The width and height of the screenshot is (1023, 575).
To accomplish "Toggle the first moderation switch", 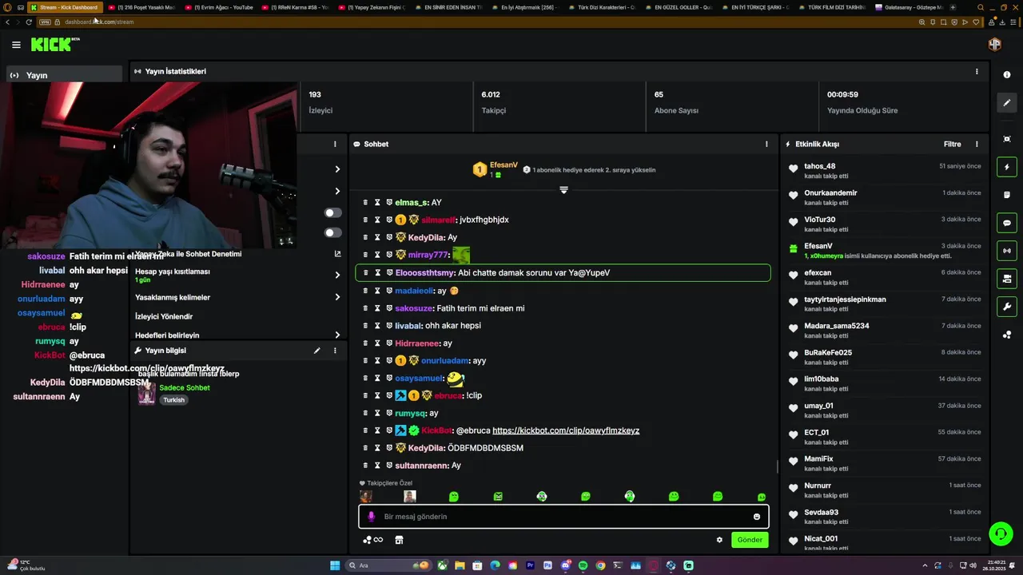I will (332, 213).
